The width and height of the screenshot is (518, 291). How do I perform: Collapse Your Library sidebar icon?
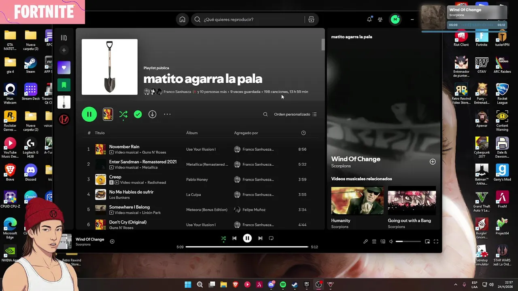[x=64, y=38]
